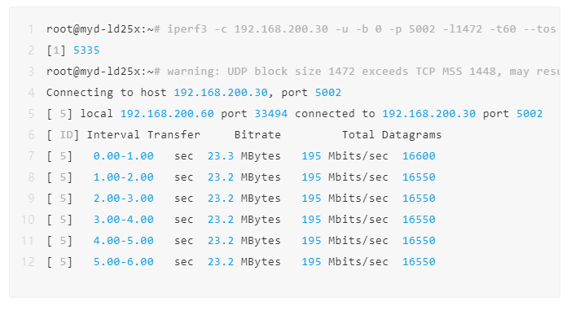Viewport: 571px width, 310px height.
Task: Click interval 0.00-1.00 value
Action: click(x=124, y=155)
